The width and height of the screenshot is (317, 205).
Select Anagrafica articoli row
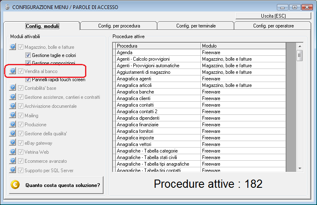(x=199, y=85)
